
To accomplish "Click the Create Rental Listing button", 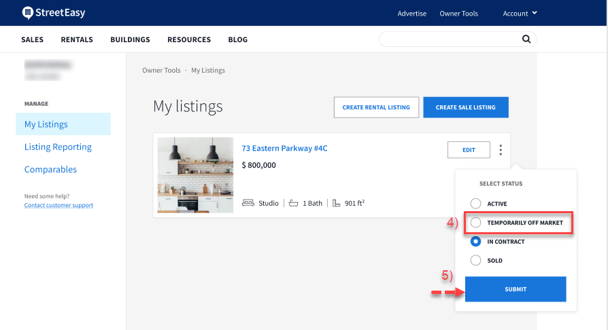I will 376,107.
